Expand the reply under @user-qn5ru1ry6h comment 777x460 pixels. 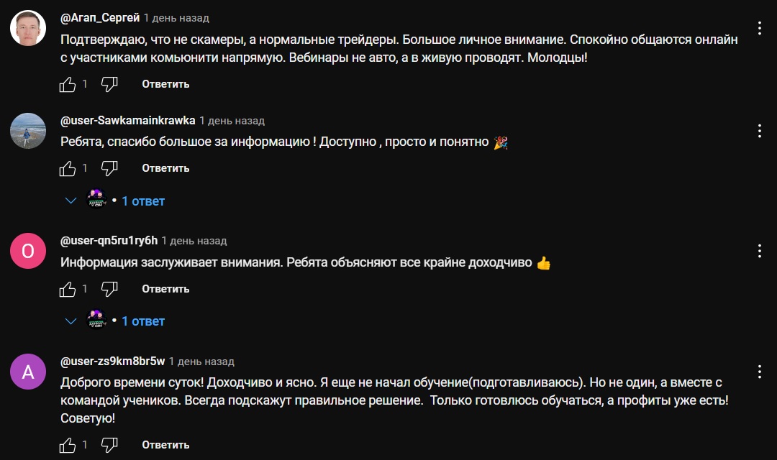coord(142,321)
